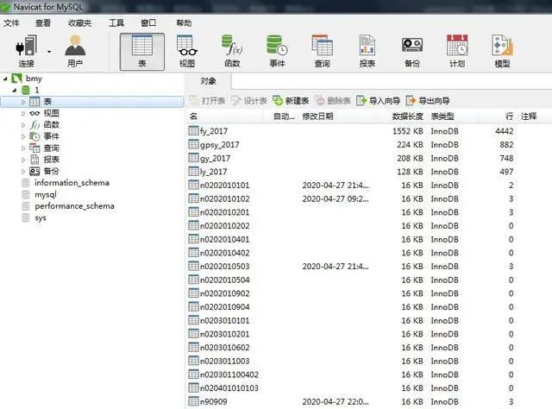Click the 新建表 button
This screenshot has height=409, width=552.
(x=292, y=101)
